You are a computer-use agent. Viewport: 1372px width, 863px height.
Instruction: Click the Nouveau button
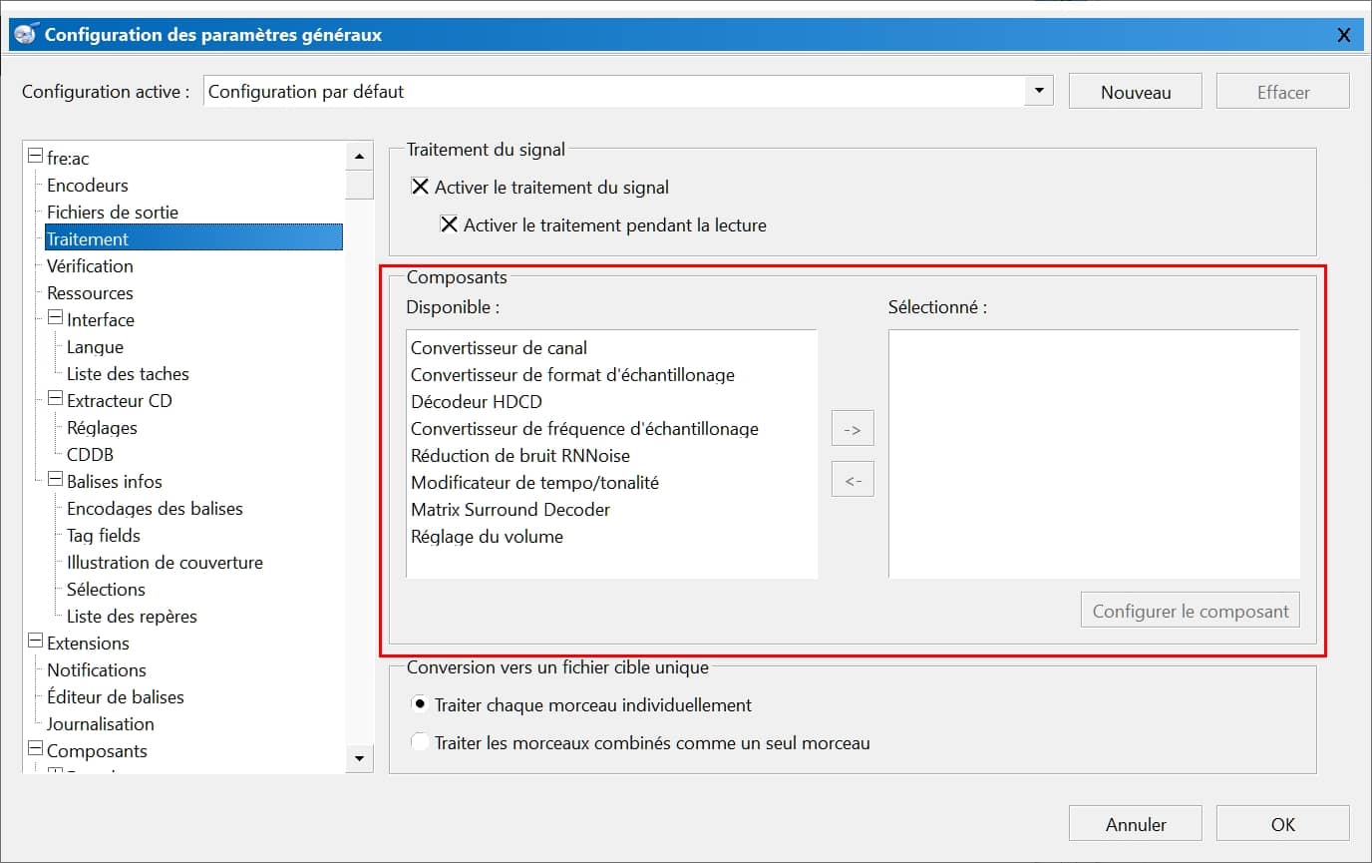[1136, 92]
